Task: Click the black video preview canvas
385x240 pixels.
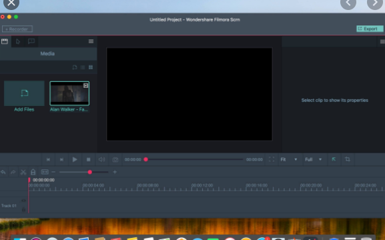Action: (189, 94)
